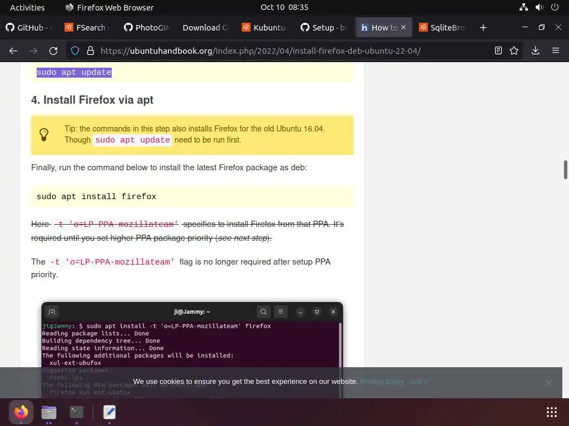The height and width of the screenshot is (426, 569).
Task: Click the Privacy policy link
Action: click(382, 382)
